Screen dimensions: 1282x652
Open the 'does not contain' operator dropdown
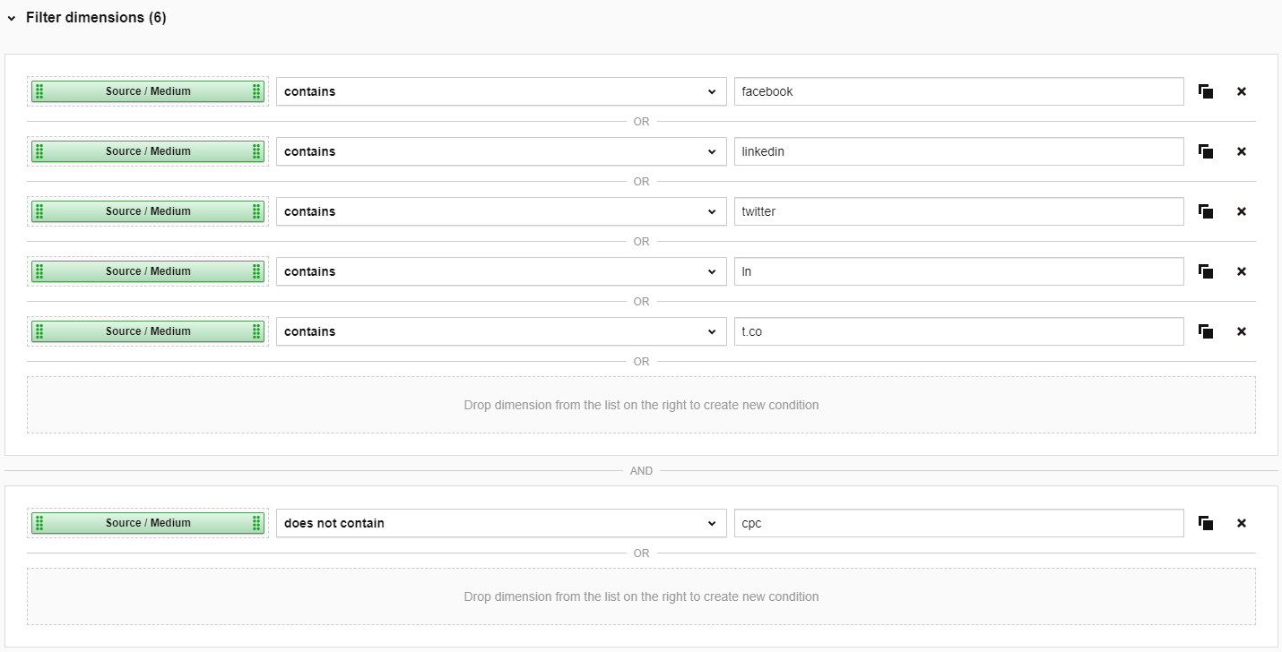click(500, 523)
